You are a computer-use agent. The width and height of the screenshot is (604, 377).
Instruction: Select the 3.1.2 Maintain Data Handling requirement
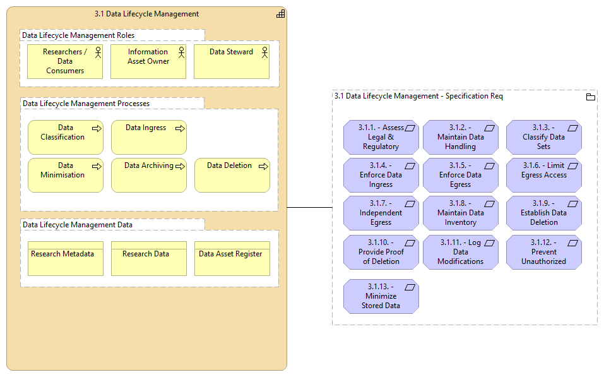[x=460, y=137]
